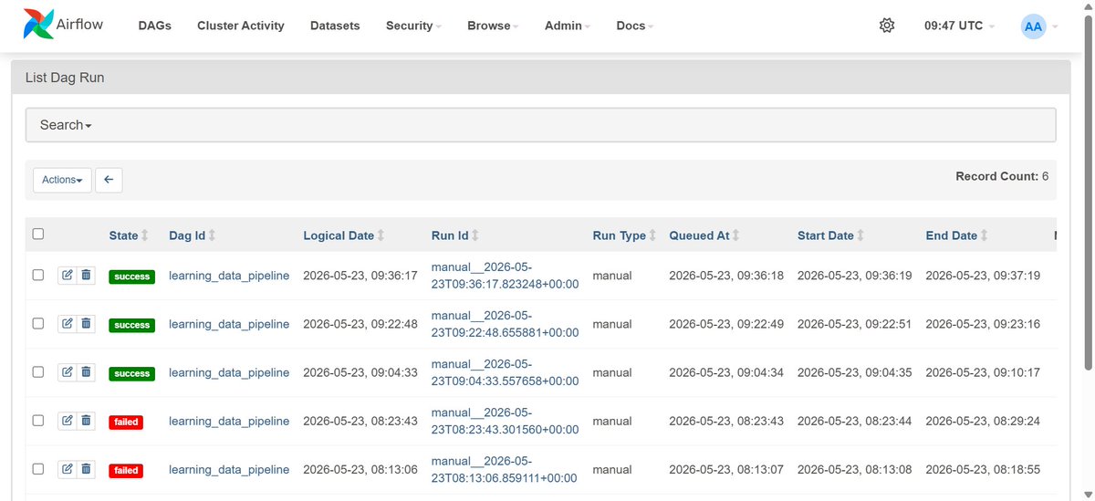Sort by Queued At column arrows
Screen dimensions: 1095x501
pyautogui.click(x=735, y=235)
